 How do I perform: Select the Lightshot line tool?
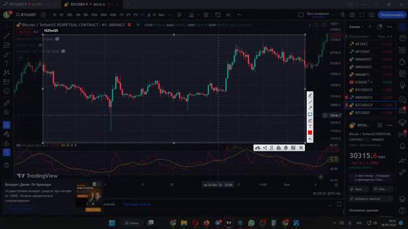click(310, 102)
